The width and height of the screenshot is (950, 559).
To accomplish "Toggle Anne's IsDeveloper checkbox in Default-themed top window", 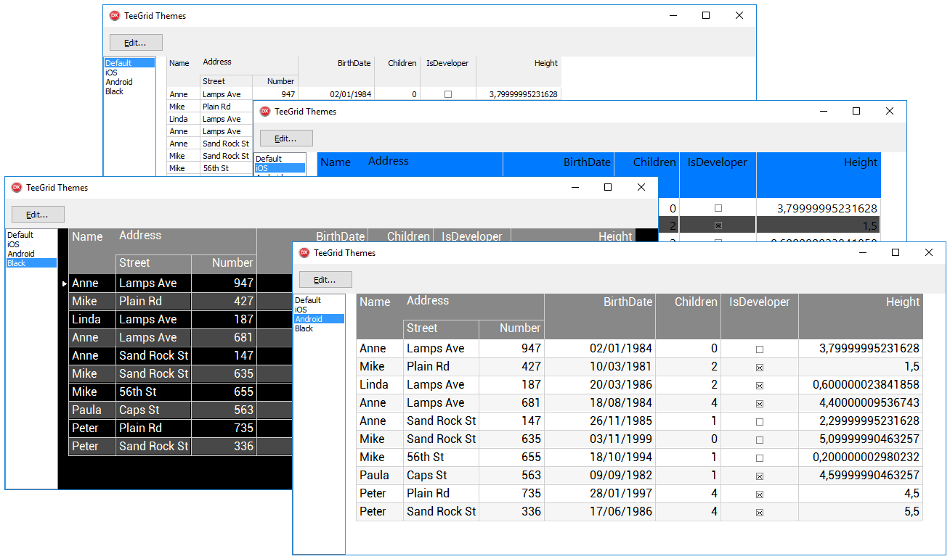I will pyautogui.click(x=448, y=94).
